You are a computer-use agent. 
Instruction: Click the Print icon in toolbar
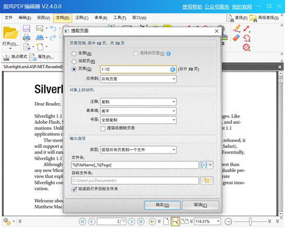click(x=27, y=37)
